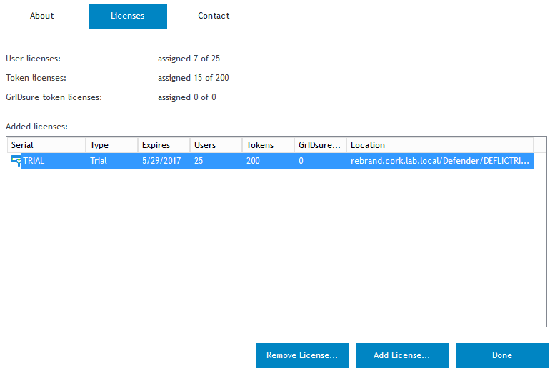Click the 200 tokens cell in the row
The width and height of the screenshot is (555, 376).
[x=255, y=161]
